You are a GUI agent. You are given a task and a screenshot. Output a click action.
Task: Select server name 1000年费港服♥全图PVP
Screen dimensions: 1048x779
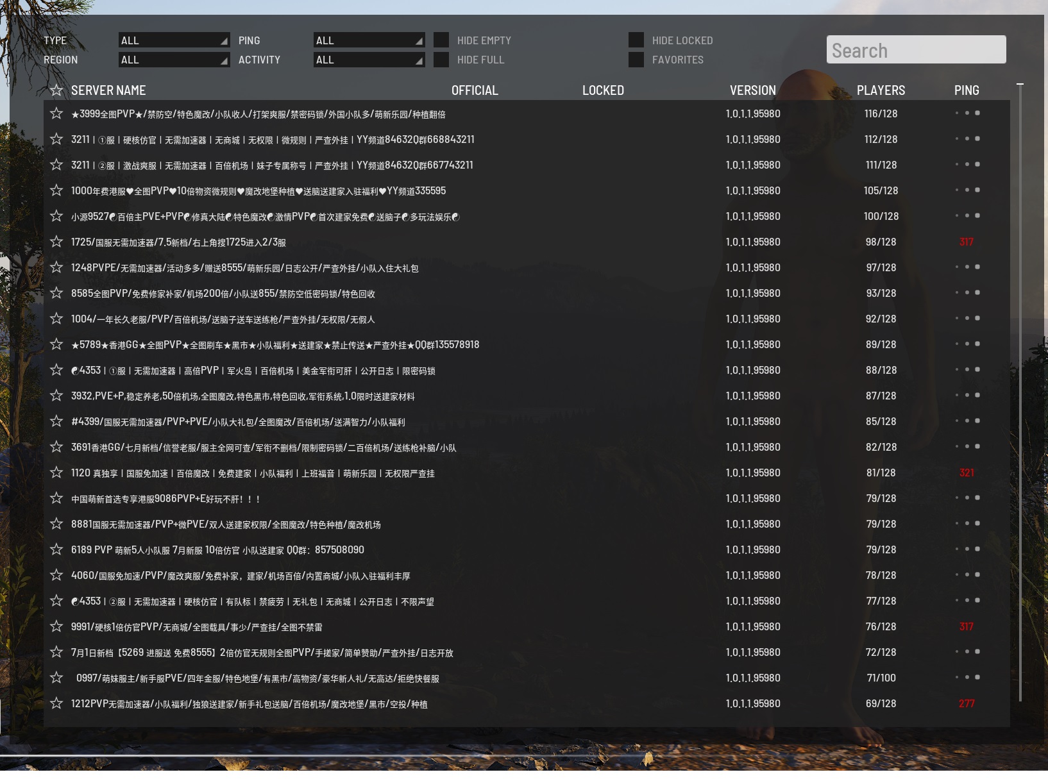tap(258, 191)
